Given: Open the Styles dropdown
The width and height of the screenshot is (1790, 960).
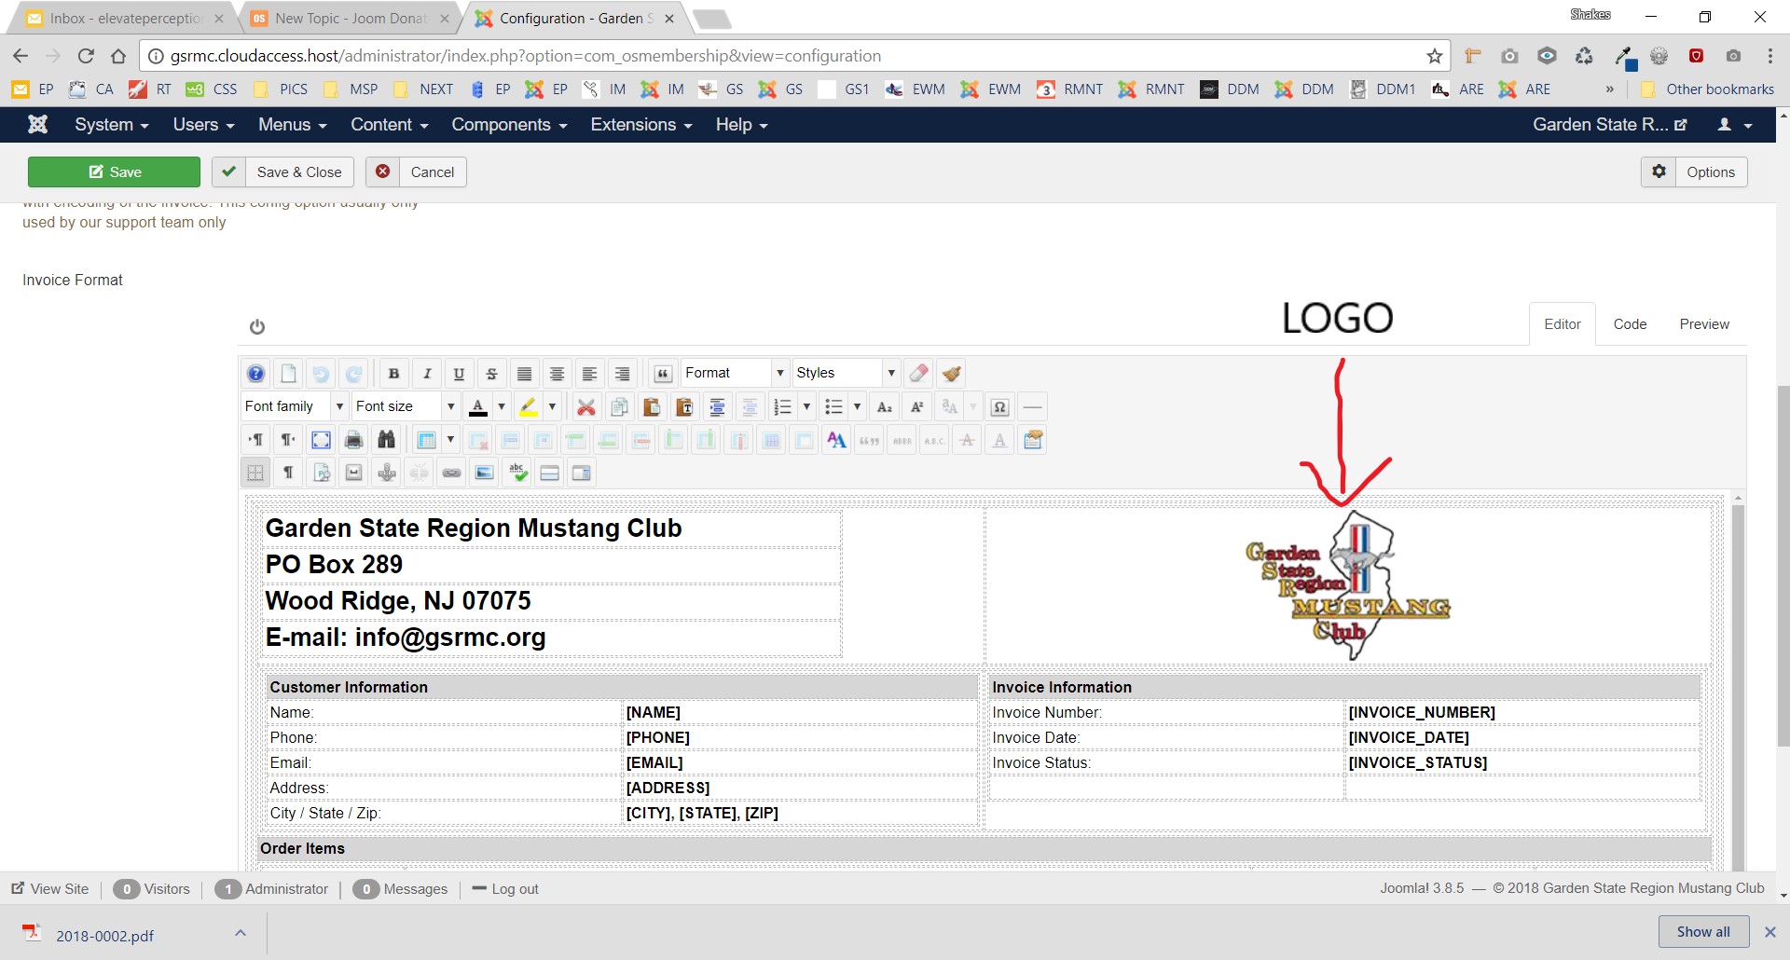Looking at the screenshot, I should pyautogui.click(x=846, y=373).
